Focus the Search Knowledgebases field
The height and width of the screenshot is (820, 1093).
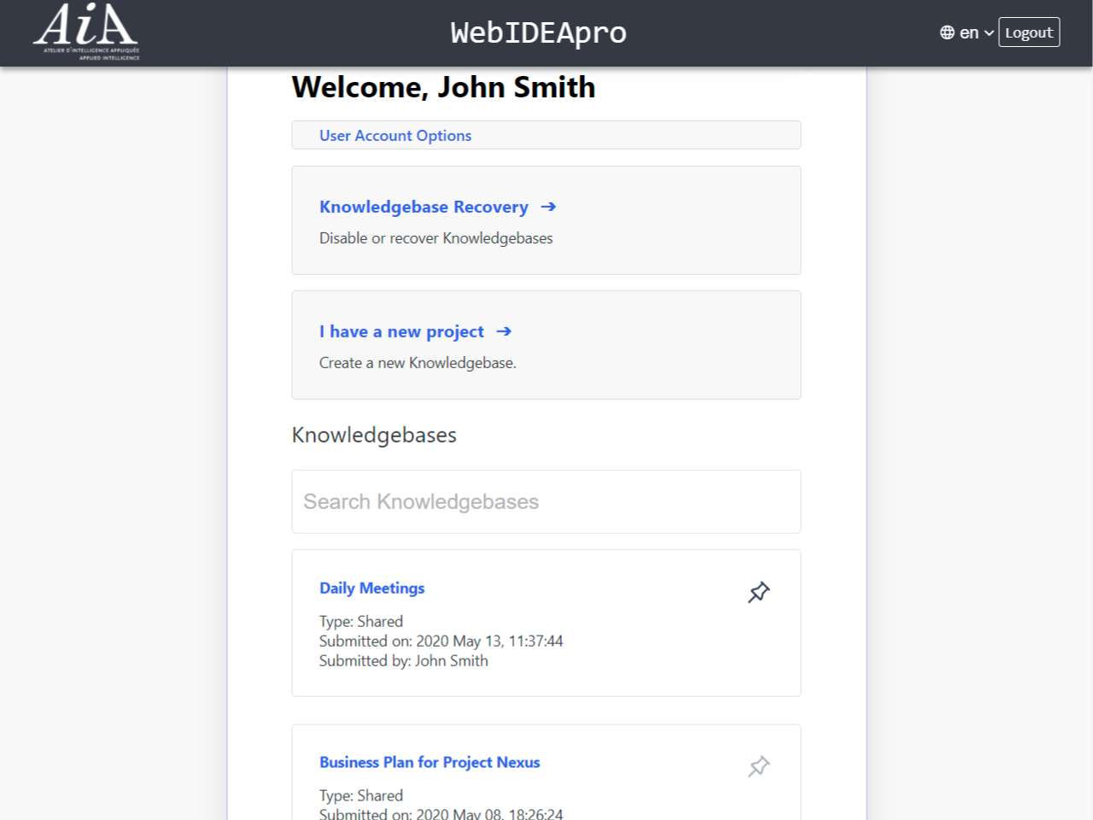pos(546,501)
